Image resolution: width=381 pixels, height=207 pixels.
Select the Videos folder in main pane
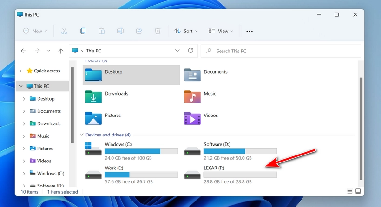point(201,118)
